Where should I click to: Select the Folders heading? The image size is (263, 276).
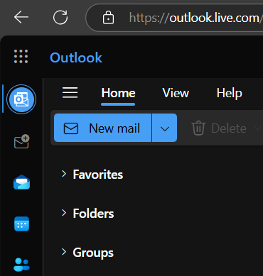[93, 214]
